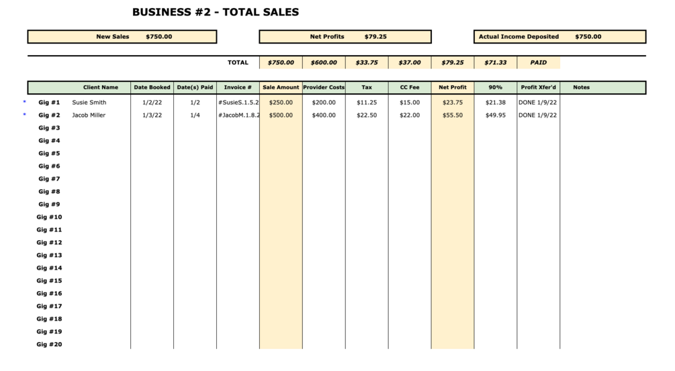Select DONE 1/9/22 cell for Gig #1
Screen dimensions: 675x371
[539, 103]
